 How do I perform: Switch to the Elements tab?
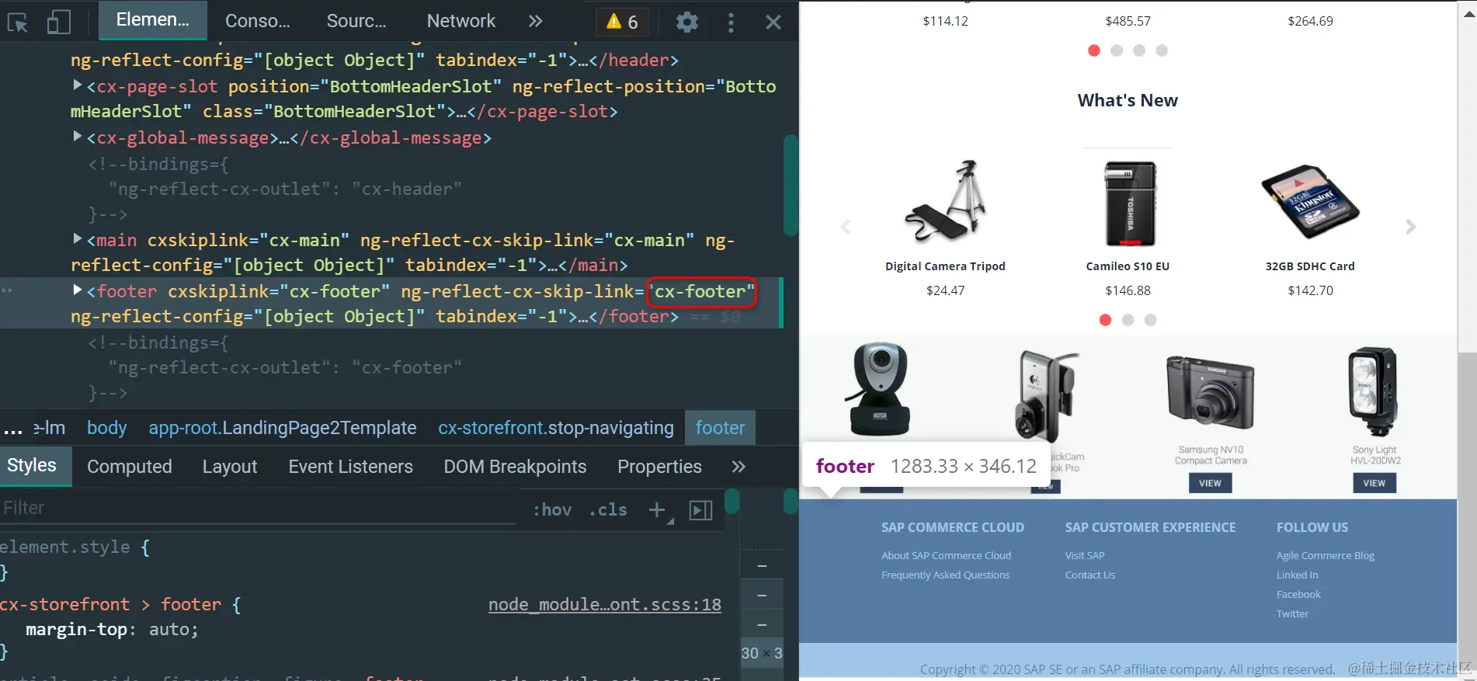click(153, 20)
